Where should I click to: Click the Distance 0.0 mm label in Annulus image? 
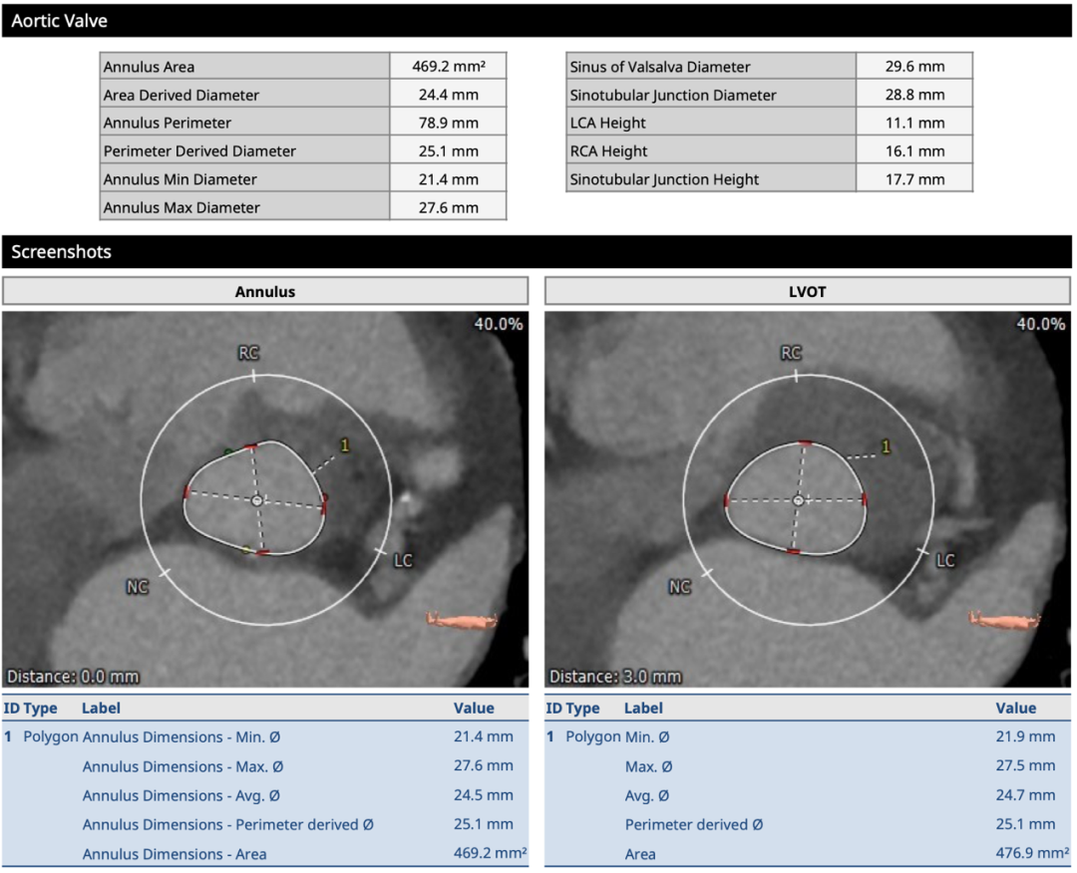(x=74, y=677)
